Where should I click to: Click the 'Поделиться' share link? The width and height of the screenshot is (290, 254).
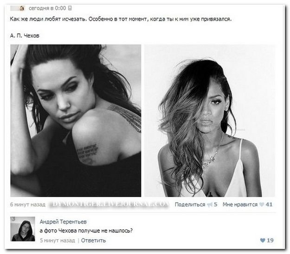190,204
